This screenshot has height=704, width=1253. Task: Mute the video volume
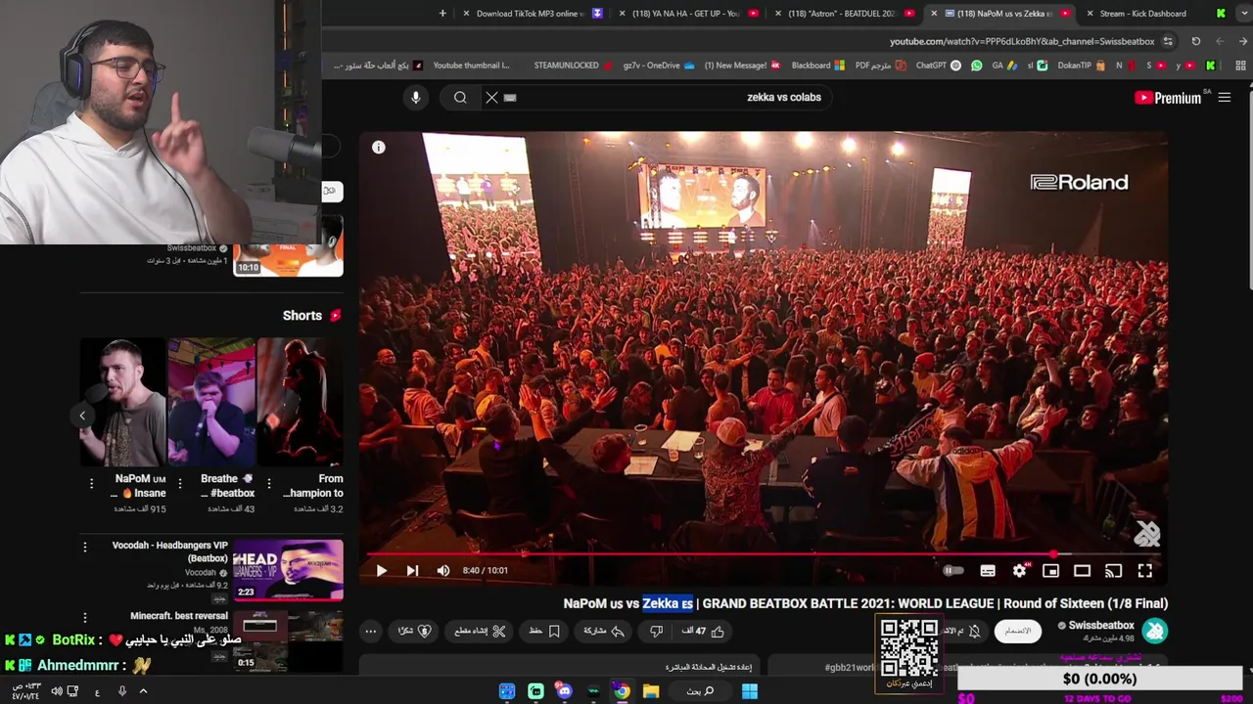443,571
